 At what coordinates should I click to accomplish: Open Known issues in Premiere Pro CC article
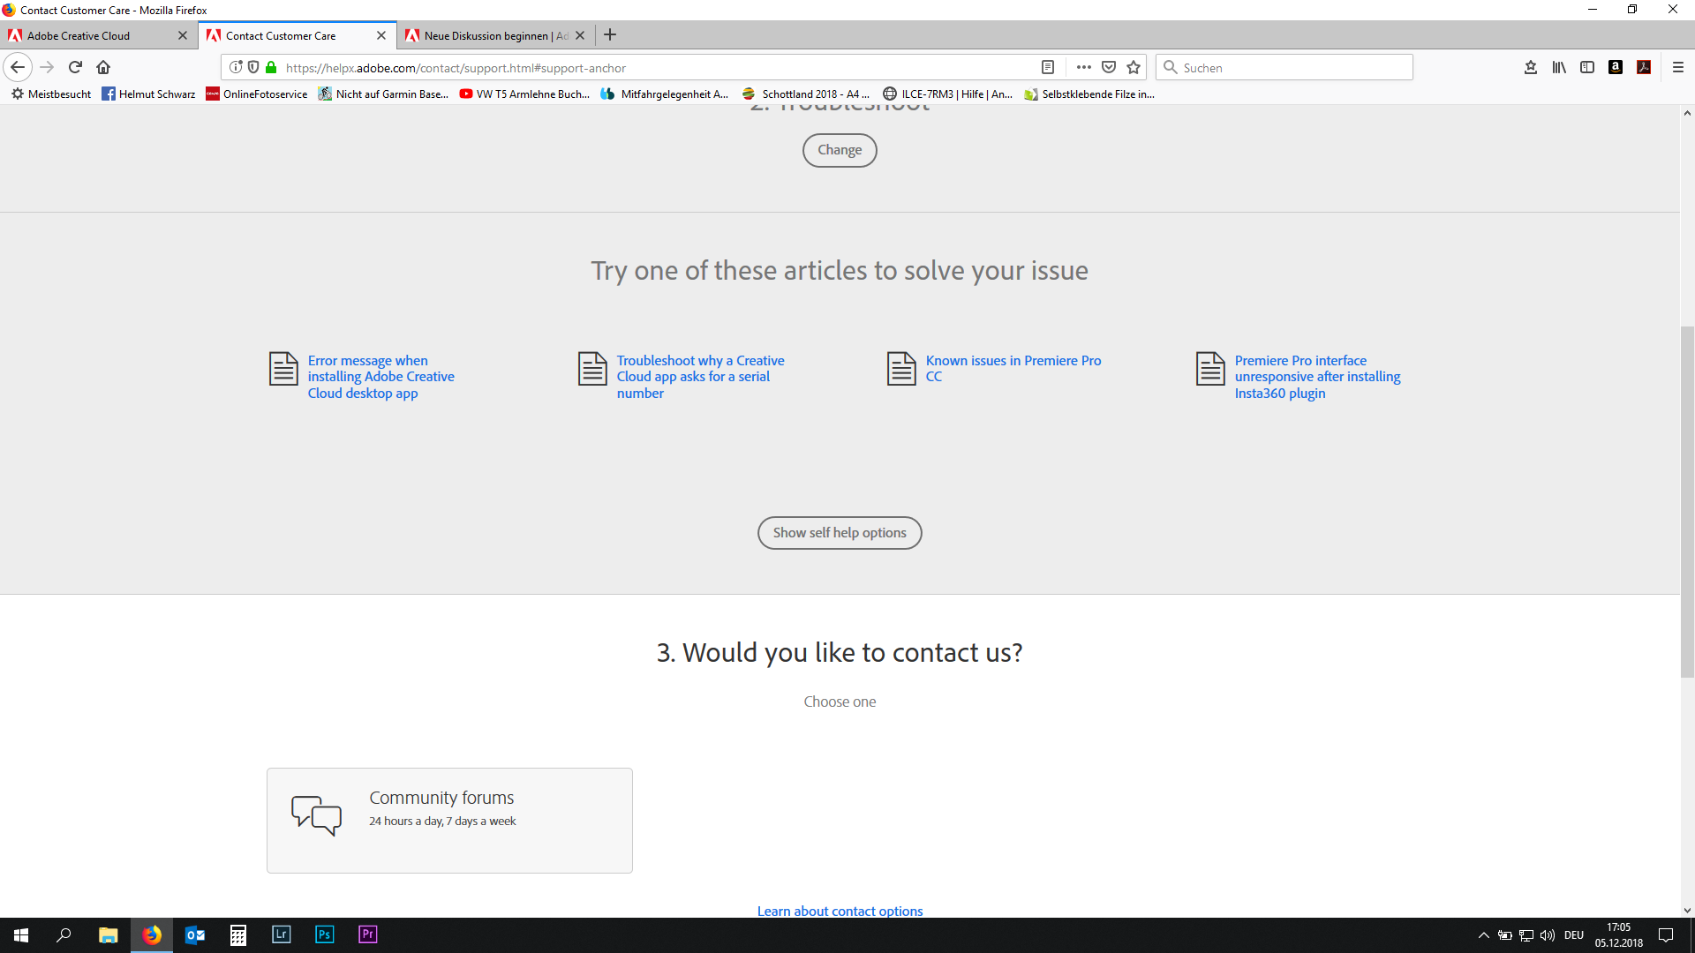point(1013,368)
